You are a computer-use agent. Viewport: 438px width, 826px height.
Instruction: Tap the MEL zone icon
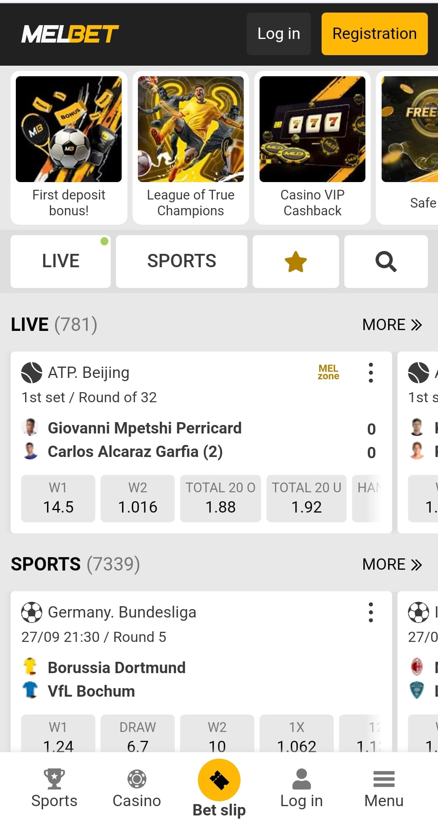click(328, 372)
